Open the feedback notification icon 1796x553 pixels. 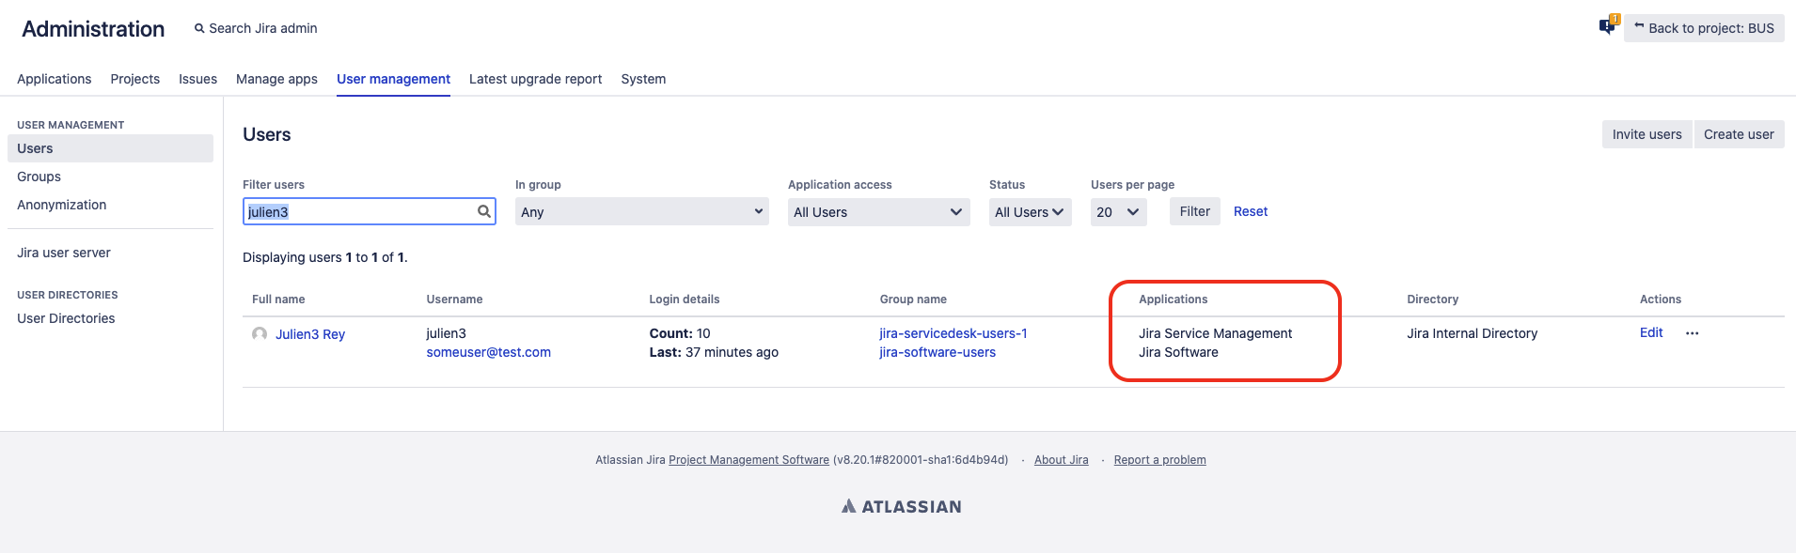pyautogui.click(x=1609, y=25)
